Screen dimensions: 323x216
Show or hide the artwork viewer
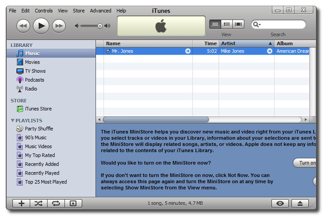click(73, 203)
